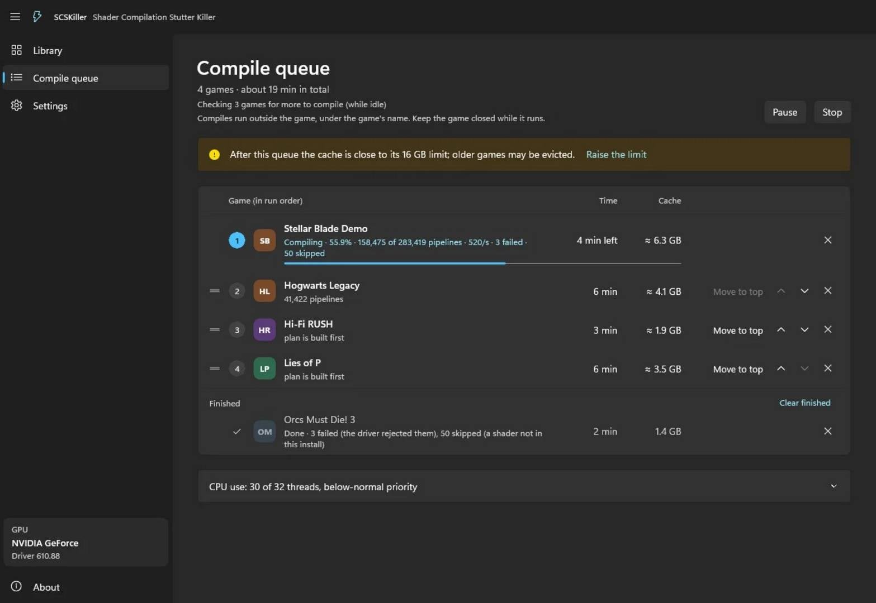Stop the compile queue
The height and width of the screenshot is (603, 876).
(x=832, y=112)
